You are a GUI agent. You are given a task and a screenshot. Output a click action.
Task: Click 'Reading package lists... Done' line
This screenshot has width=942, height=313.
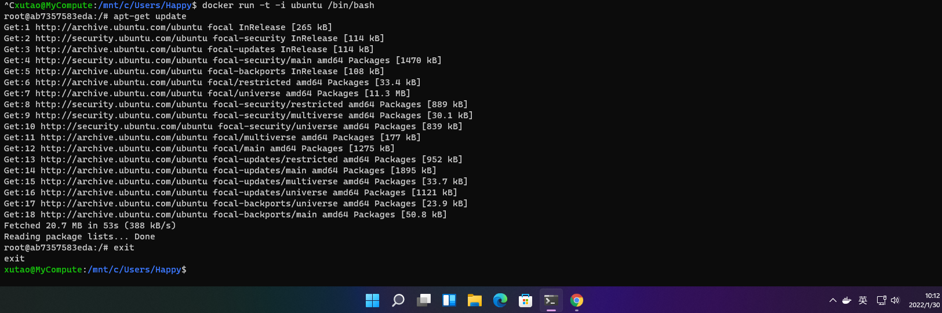(x=79, y=236)
